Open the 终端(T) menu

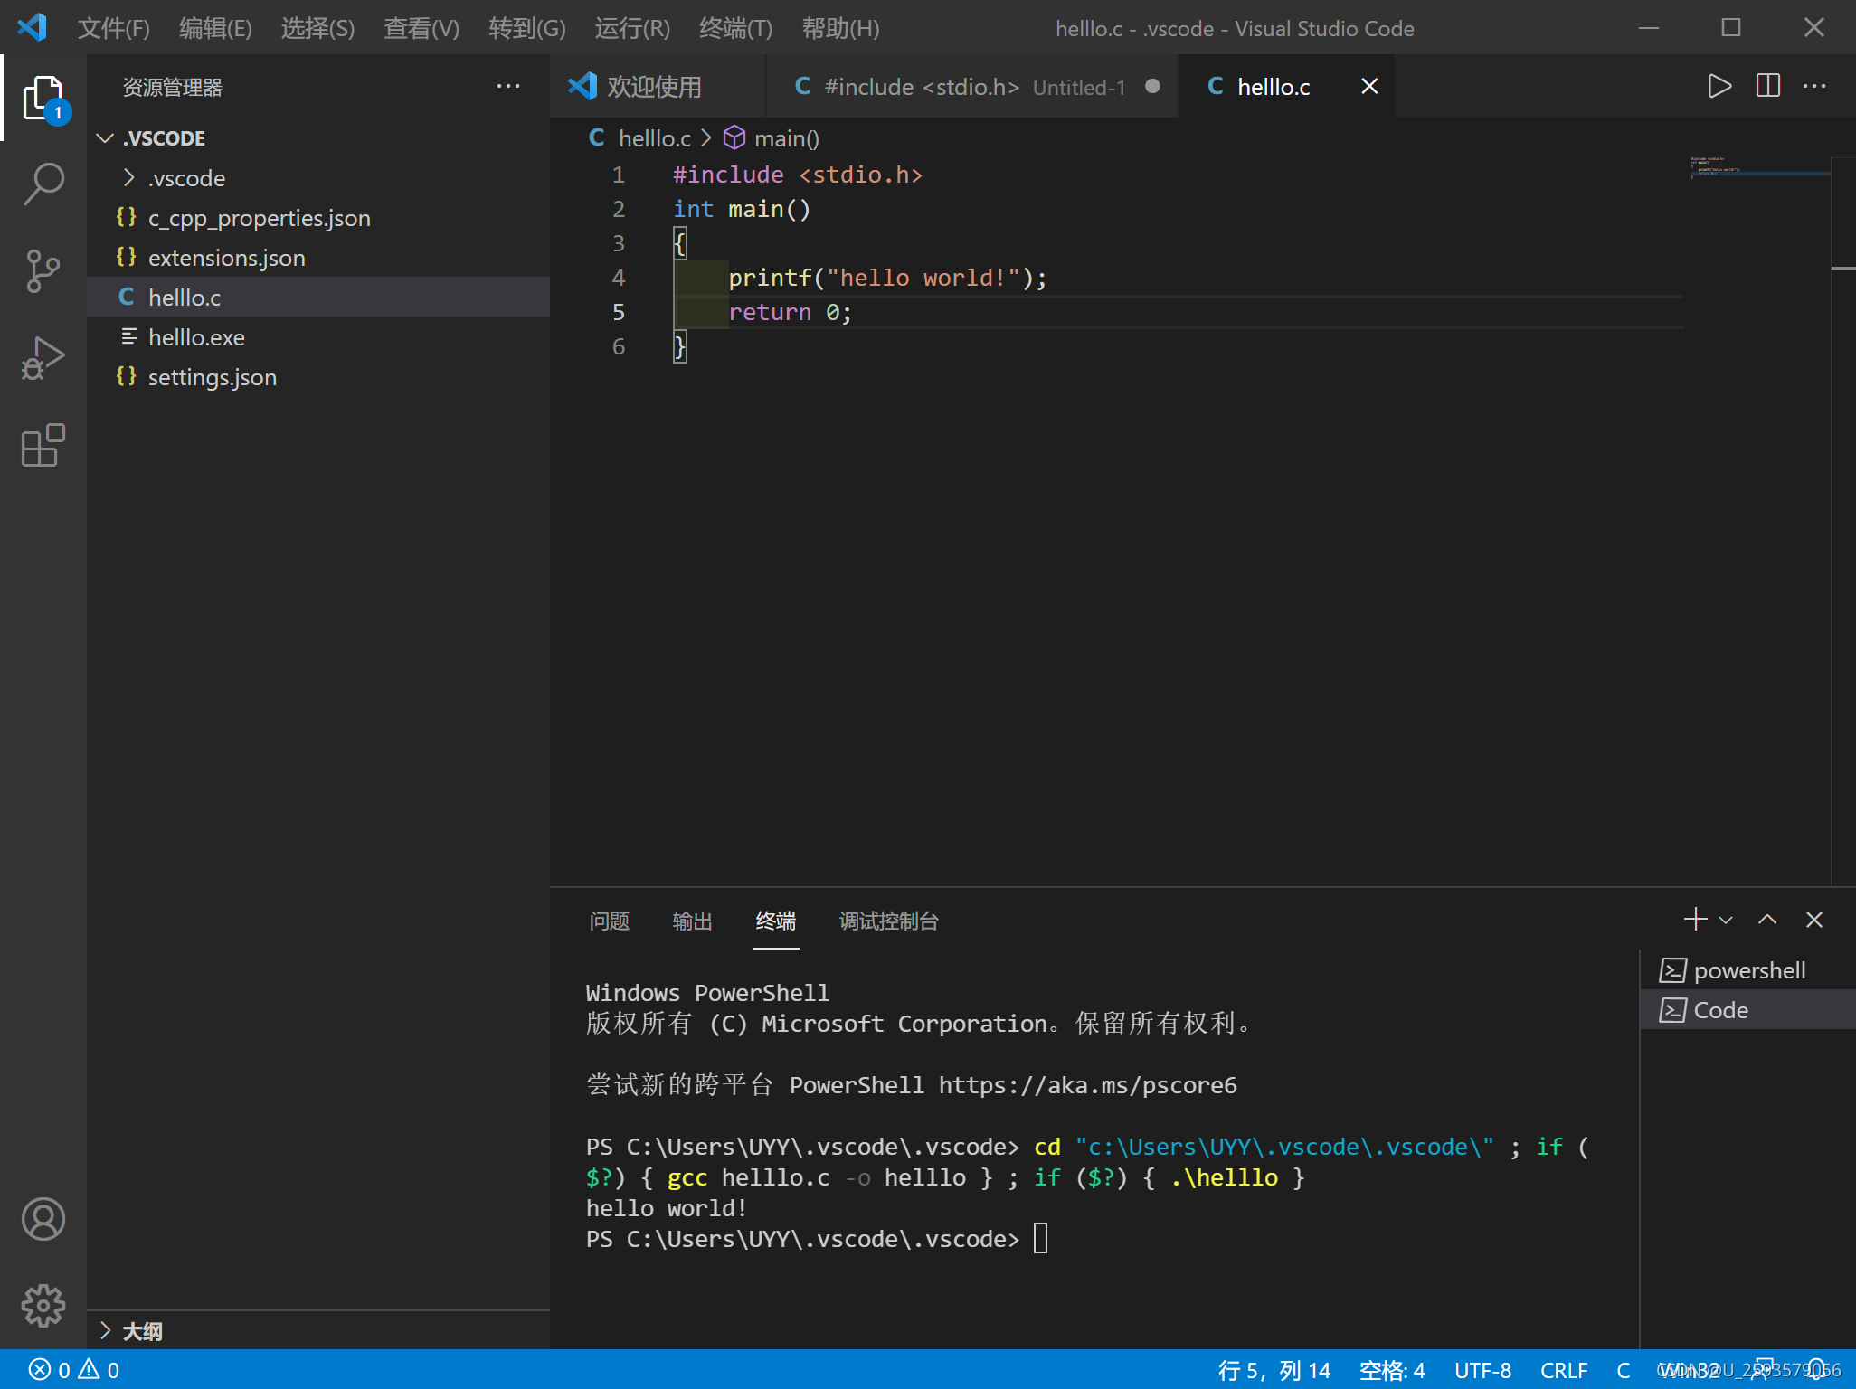coord(735,28)
